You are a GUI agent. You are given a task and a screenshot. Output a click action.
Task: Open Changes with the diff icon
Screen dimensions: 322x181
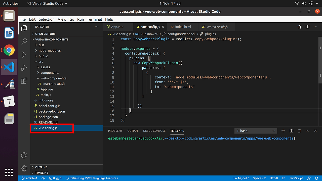(299, 27)
